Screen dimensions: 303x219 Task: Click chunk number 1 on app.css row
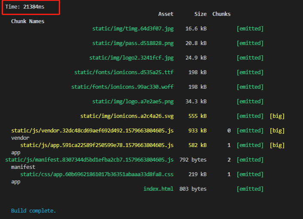click(x=229, y=174)
